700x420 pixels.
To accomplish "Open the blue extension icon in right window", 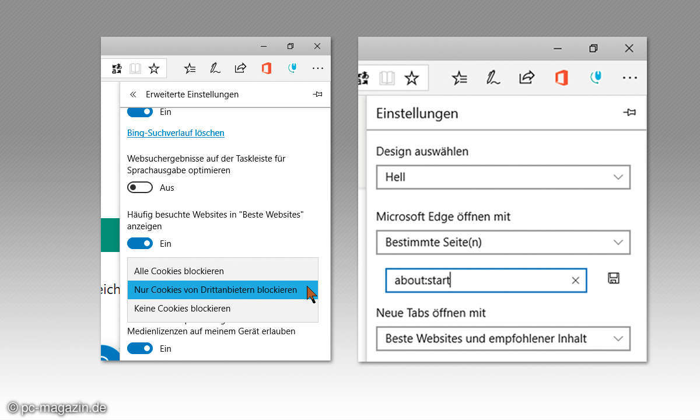I will 596,78.
